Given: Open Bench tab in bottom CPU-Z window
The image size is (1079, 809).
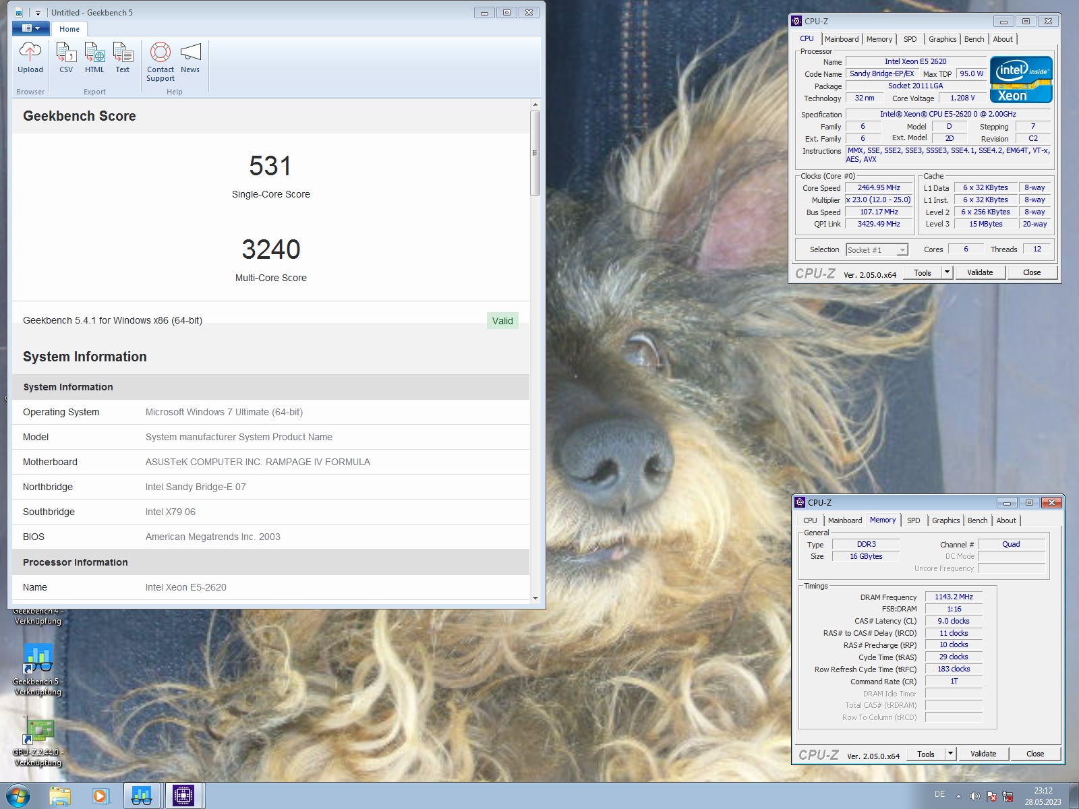Looking at the screenshot, I should coord(978,520).
